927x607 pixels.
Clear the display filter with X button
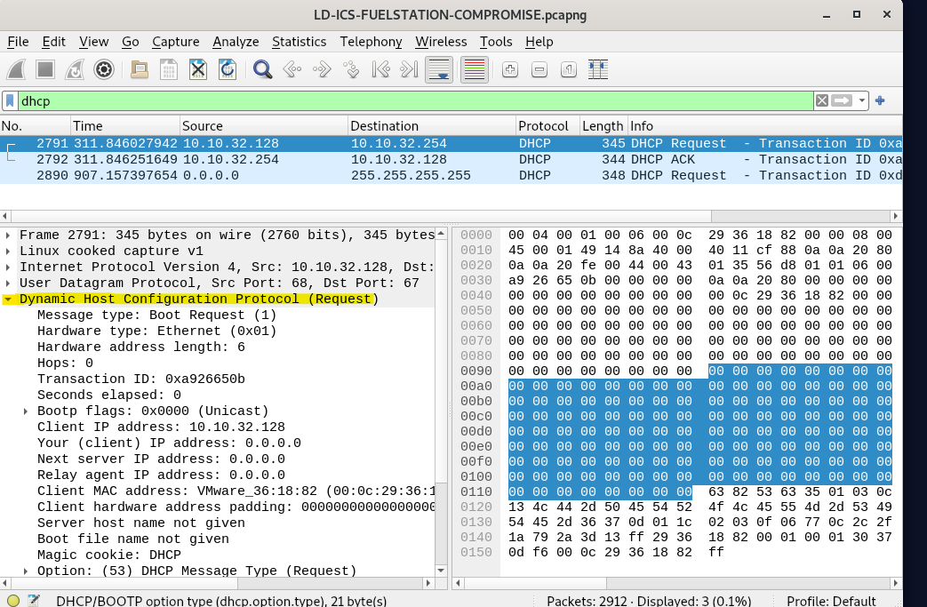(x=822, y=100)
